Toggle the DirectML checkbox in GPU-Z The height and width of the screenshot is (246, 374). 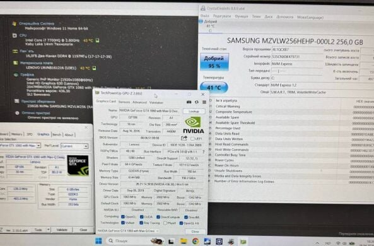pos(186,217)
